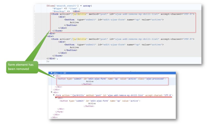Select the DevTools form action="/ja/drills" element row
This screenshot has height=124, width=208.
[114, 95]
